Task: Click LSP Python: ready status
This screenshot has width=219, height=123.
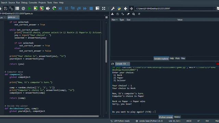Action: [120, 121]
